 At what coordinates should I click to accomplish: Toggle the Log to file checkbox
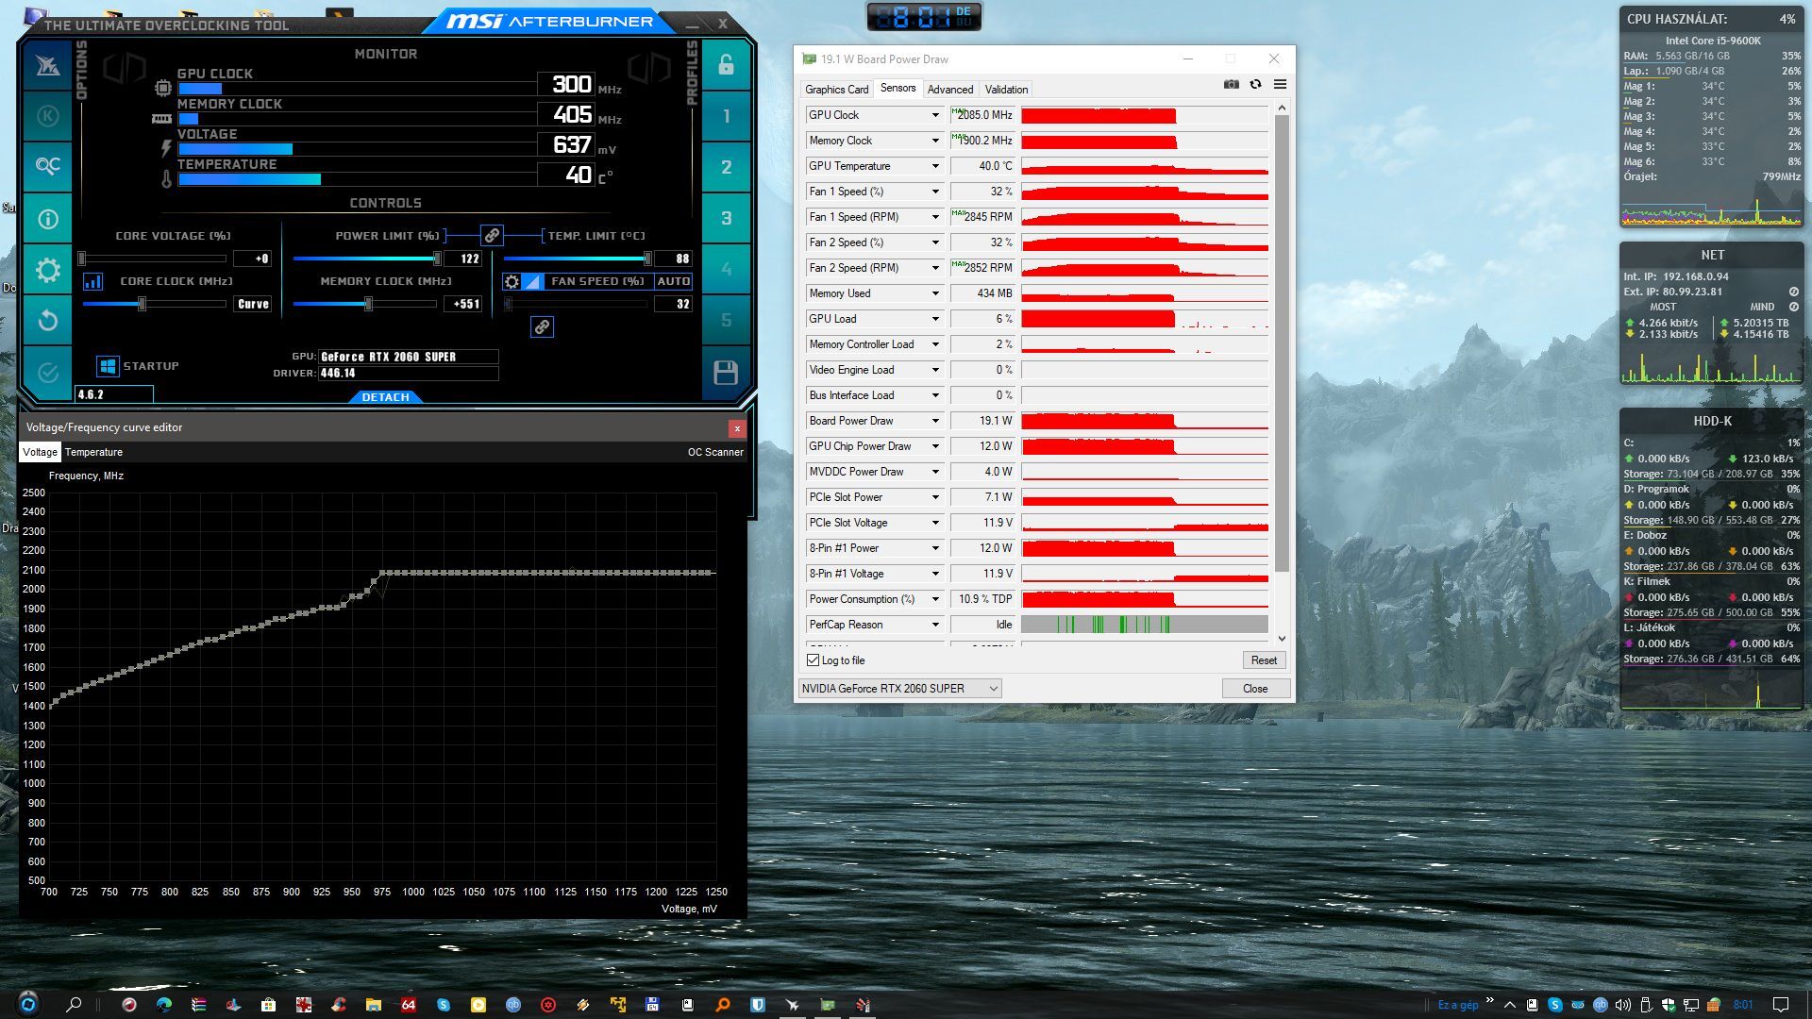click(x=813, y=660)
